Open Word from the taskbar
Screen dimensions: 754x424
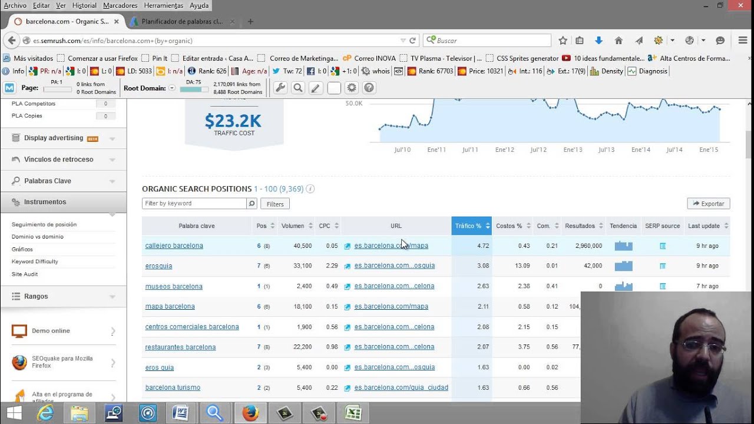(181, 413)
